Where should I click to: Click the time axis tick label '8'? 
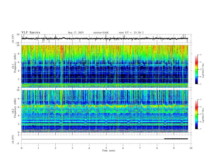[x=157, y=148]
